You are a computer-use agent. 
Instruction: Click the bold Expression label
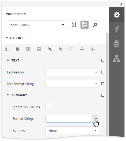pos(15,72)
